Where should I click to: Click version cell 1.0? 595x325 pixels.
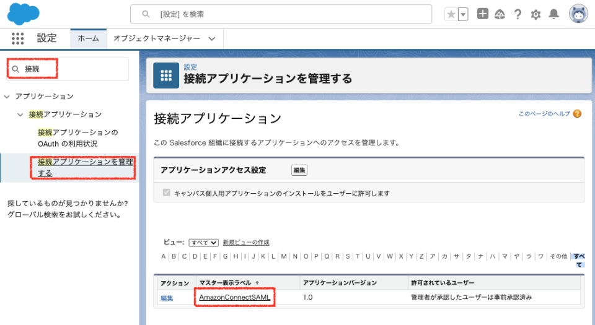tap(308, 297)
